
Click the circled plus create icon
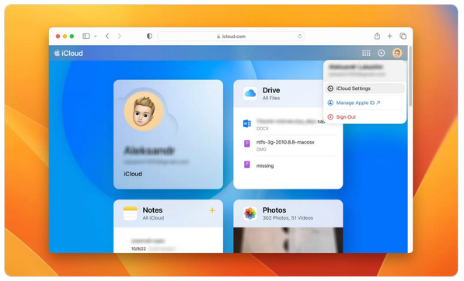(381, 54)
